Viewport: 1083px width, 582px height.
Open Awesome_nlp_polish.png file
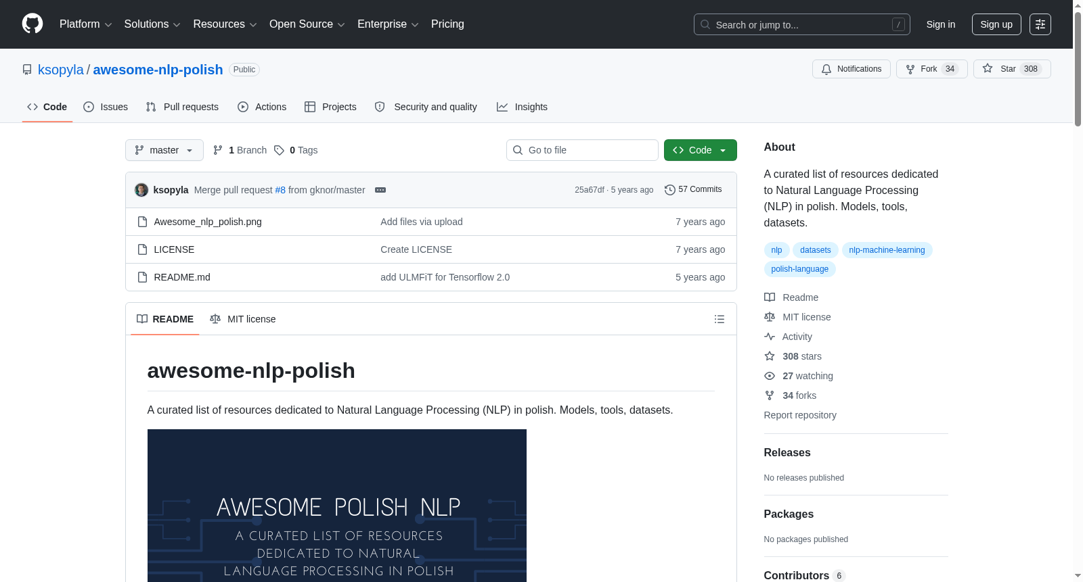pos(208,222)
